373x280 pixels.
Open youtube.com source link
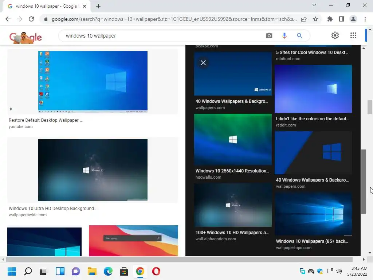pyautogui.click(x=21, y=127)
